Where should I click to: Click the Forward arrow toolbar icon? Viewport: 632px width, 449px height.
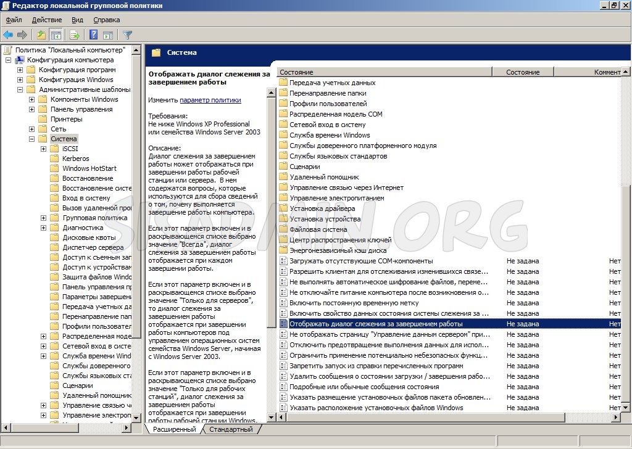click(x=22, y=35)
